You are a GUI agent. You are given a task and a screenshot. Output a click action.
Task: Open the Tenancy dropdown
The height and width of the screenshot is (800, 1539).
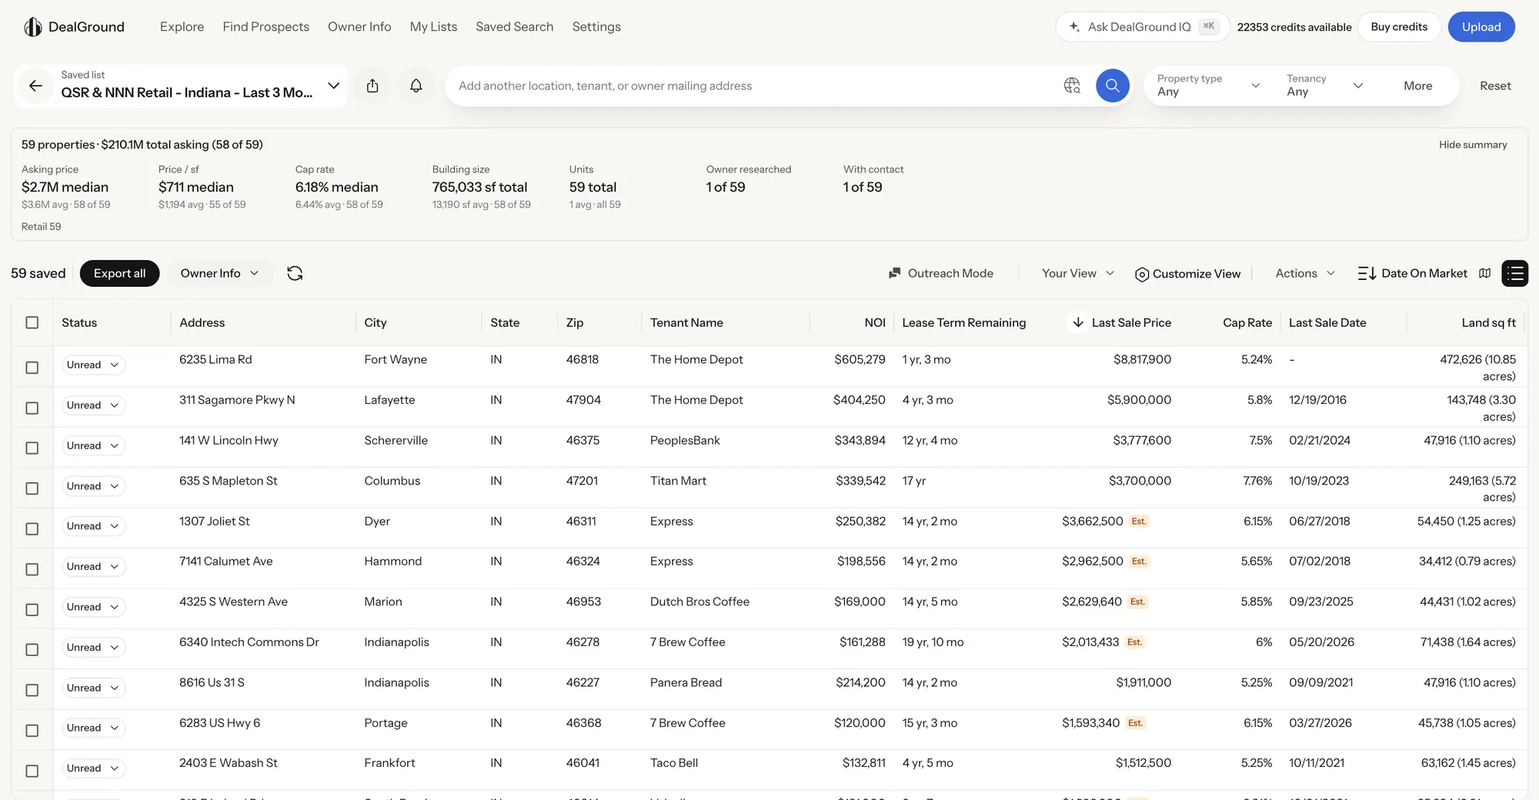click(x=1325, y=85)
